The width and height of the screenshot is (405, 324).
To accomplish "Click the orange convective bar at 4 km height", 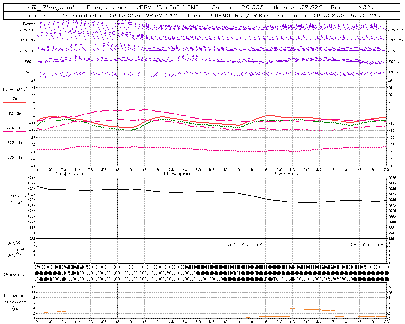I will click(x=292, y=308).
